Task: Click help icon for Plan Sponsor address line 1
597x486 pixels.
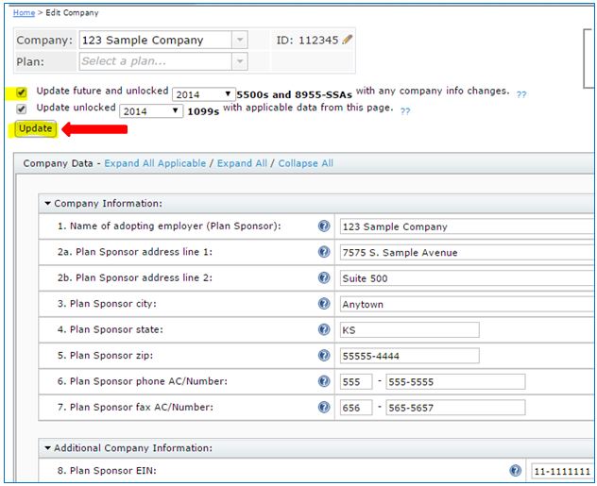Action: point(324,252)
